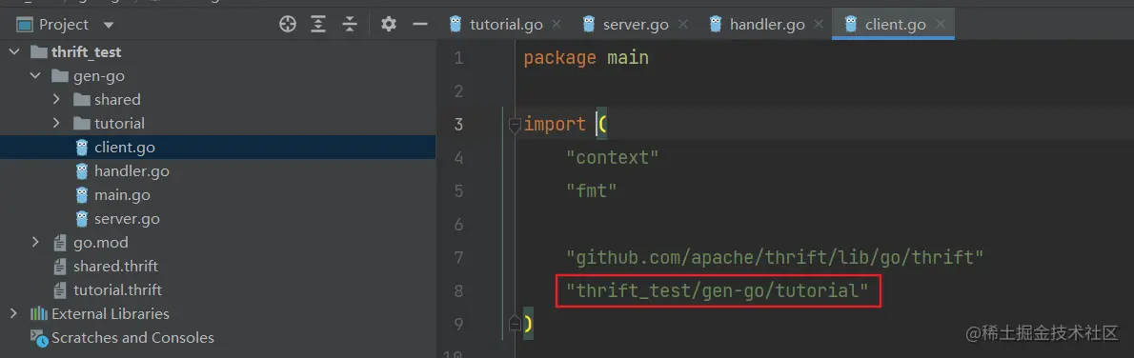Expand the tutorial folder
Image resolution: width=1134 pixels, height=358 pixels.
pos(56,123)
